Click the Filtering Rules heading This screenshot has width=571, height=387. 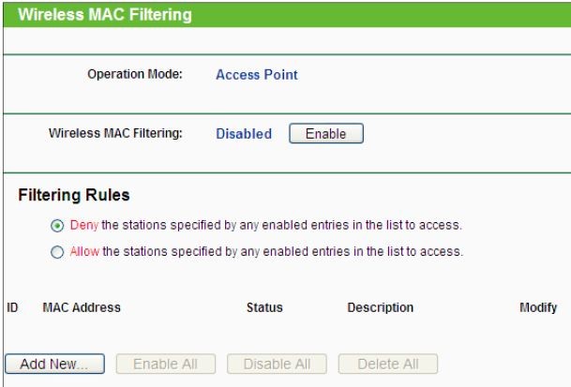74,197
